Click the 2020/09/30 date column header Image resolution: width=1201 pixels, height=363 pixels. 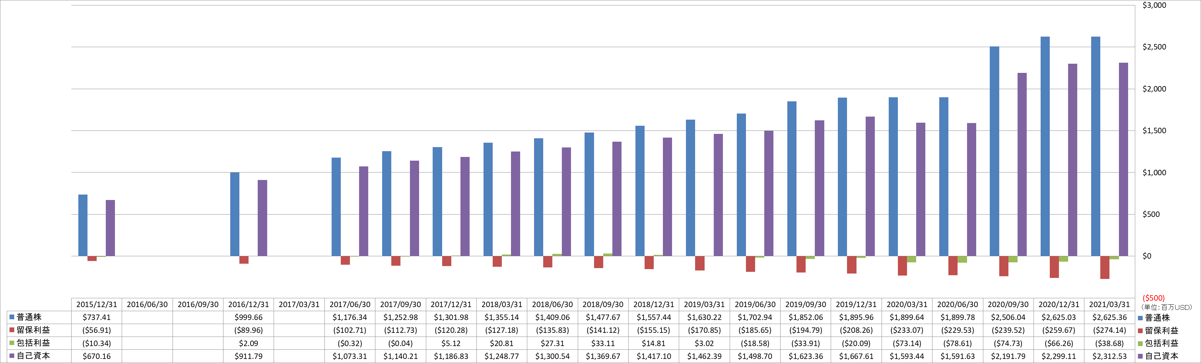pyautogui.click(x=1008, y=304)
